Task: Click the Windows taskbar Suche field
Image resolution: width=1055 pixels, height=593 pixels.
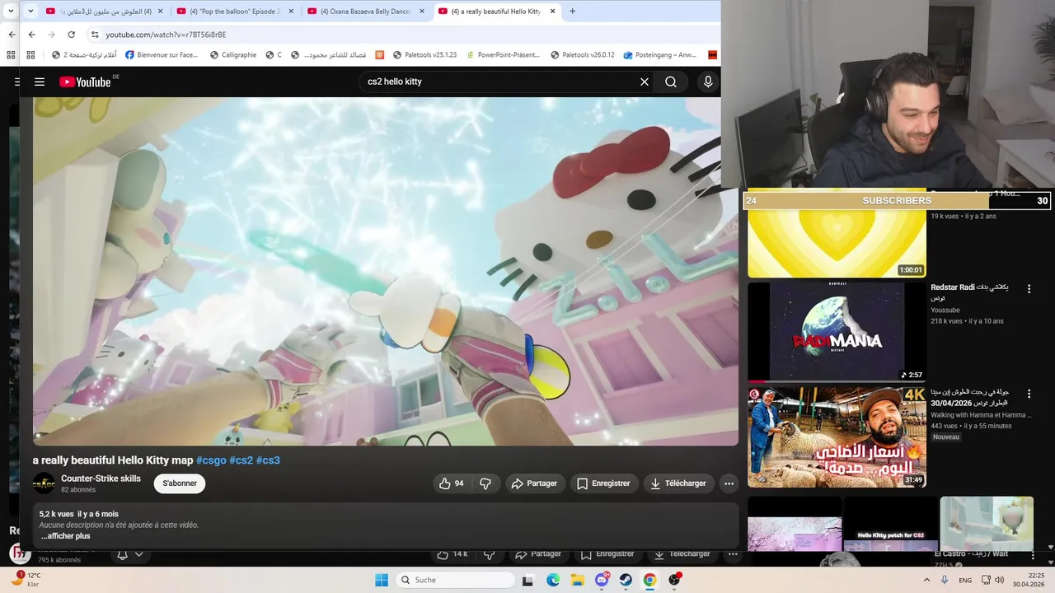Action: coord(455,580)
